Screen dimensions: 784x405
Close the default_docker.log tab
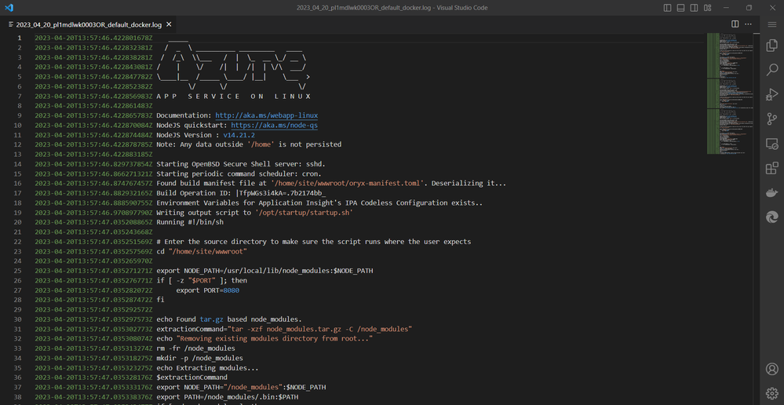(169, 24)
